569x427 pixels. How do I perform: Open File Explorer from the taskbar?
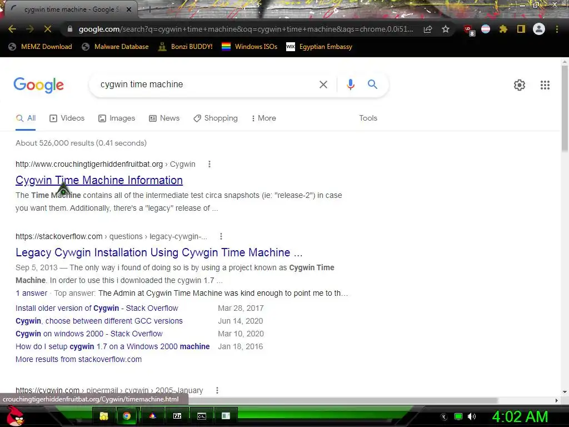click(104, 416)
